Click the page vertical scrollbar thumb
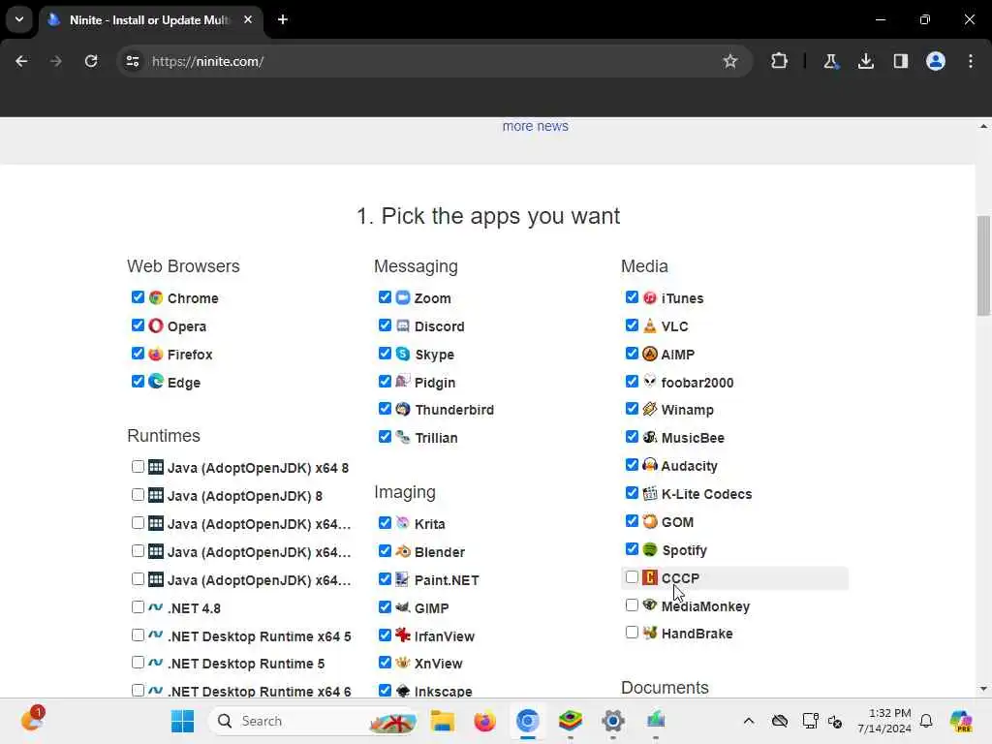 [983, 265]
